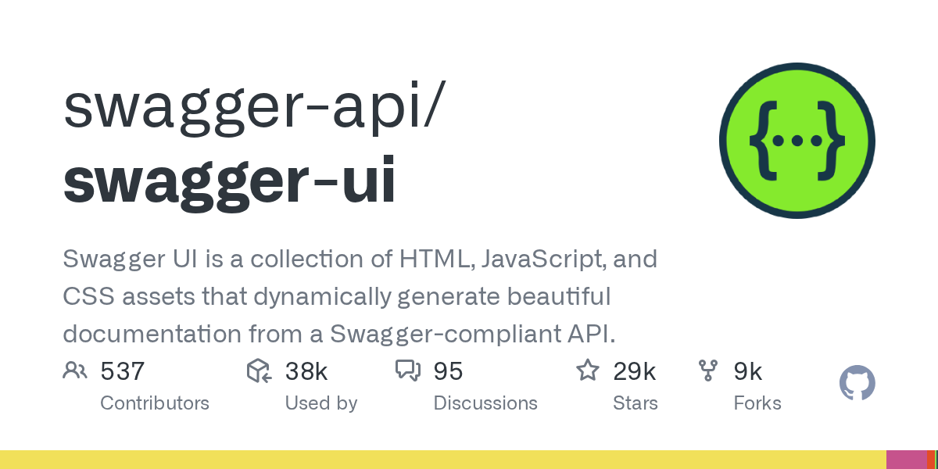
Task: Click the pink language bar segment
Action: click(907, 460)
